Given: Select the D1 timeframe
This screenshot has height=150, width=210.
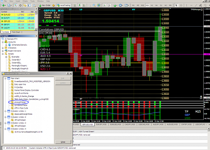Looking at the screenshot, I should [x=161, y=5].
